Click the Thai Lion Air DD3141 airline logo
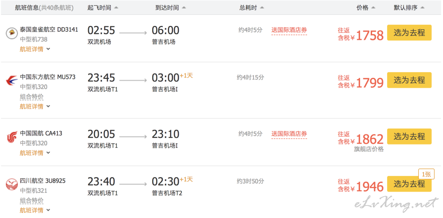The height and width of the screenshot is (218, 443). [12, 33]
